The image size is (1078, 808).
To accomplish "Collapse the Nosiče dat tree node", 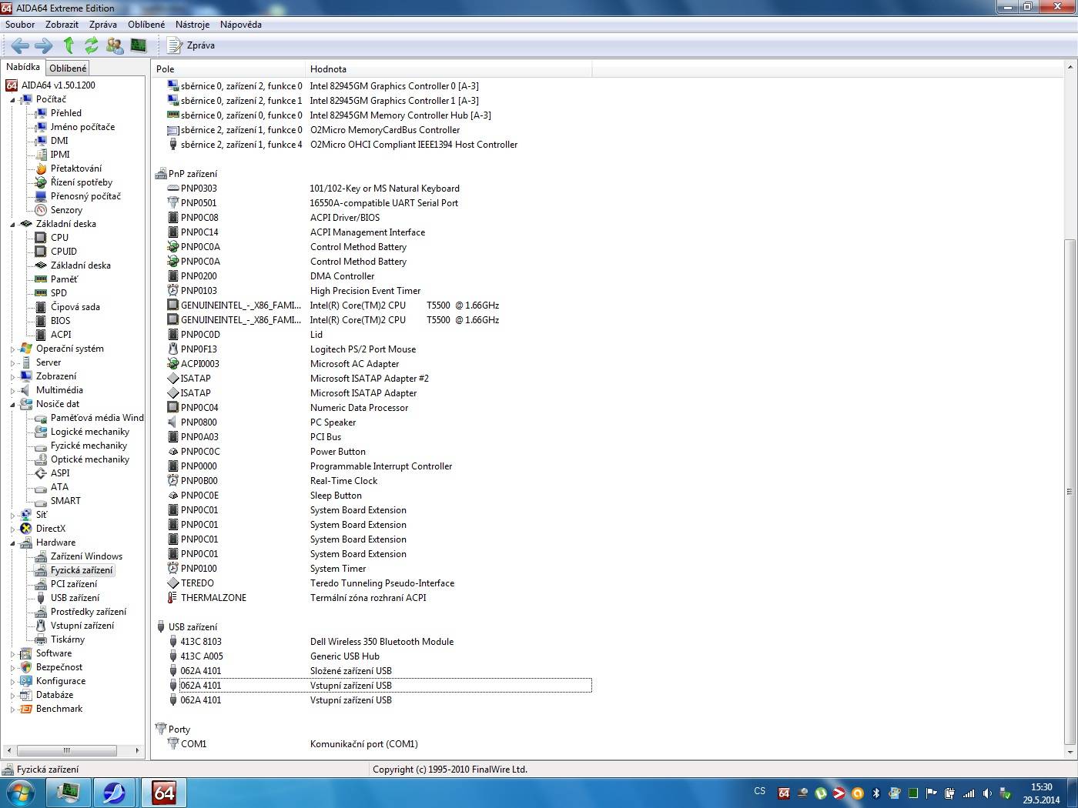I will tap(12, 405).
